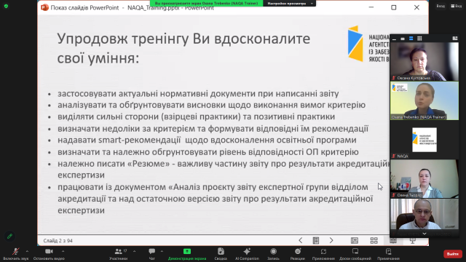Open the Чат chat panel
Image resolution: width=466 pixels, height=262 pixels.
click(152, 254)
